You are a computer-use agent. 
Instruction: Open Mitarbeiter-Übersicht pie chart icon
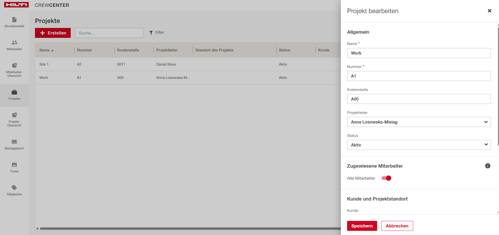tap(14, 65)
